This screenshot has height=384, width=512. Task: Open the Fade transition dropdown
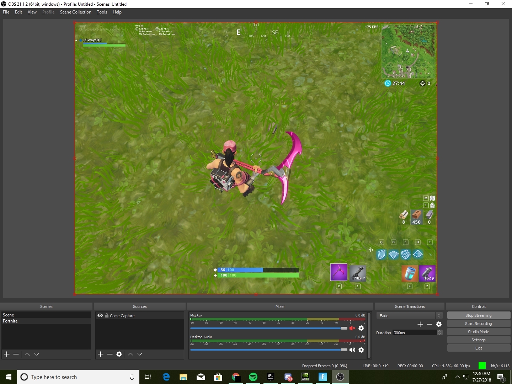pos(409,316)
